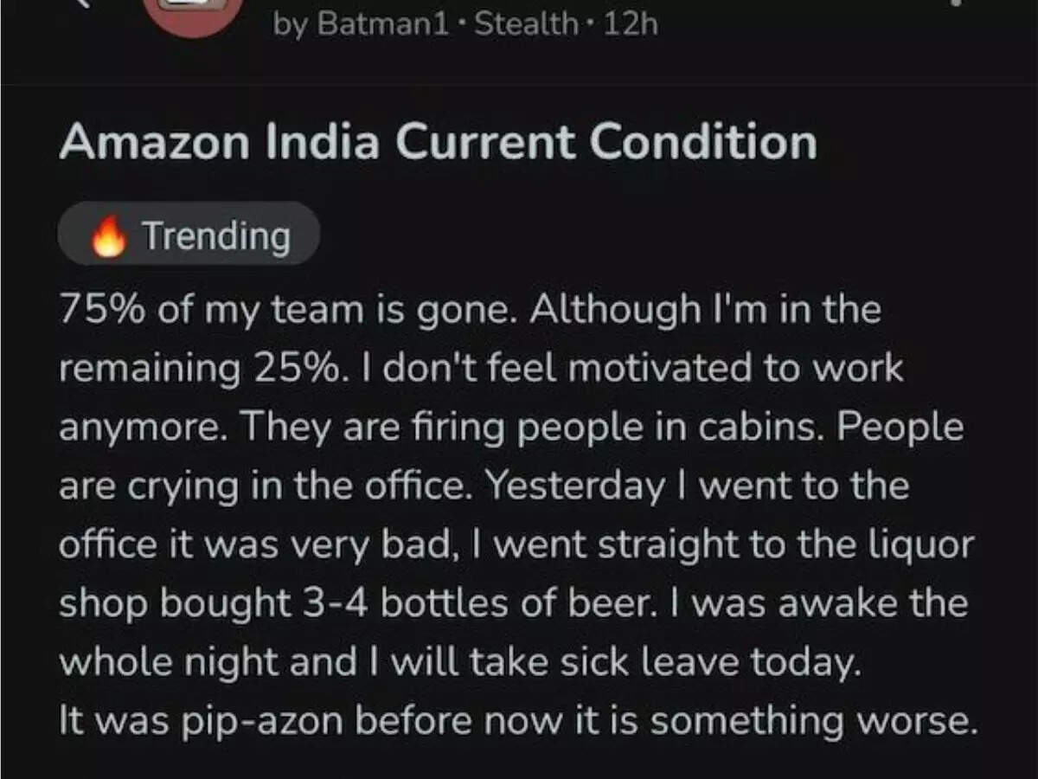Tap the fire icon in the Trending badge
Image resolution: width=1038 pixels, height=779 pixels.
tap(109, 236)
